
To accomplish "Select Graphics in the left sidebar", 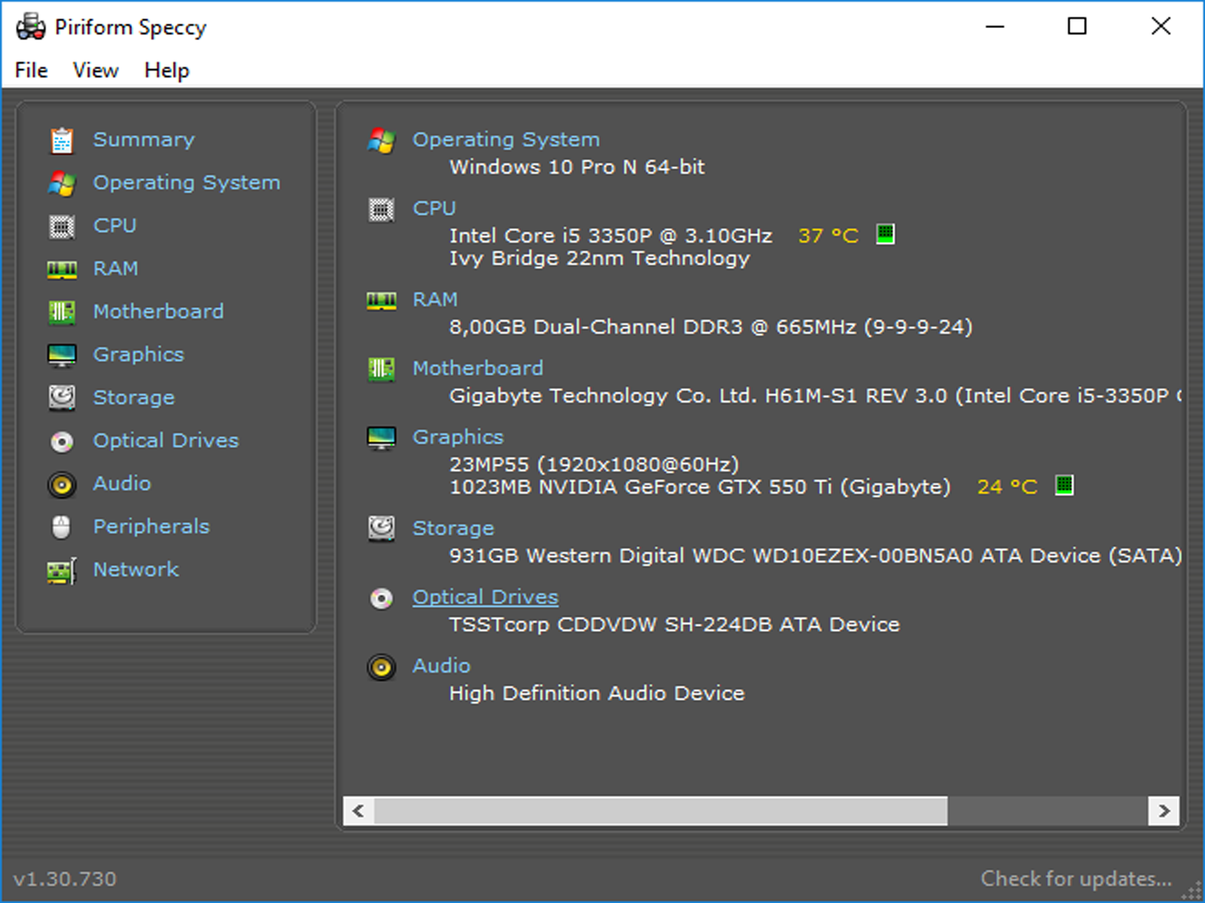I will tap(138, 354).
